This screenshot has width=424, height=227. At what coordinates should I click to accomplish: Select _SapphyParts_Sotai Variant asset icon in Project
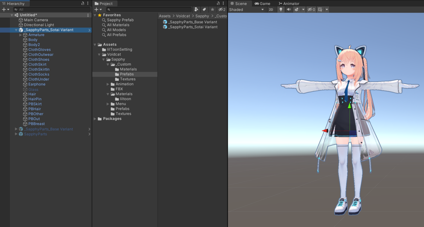coord(165,27)
